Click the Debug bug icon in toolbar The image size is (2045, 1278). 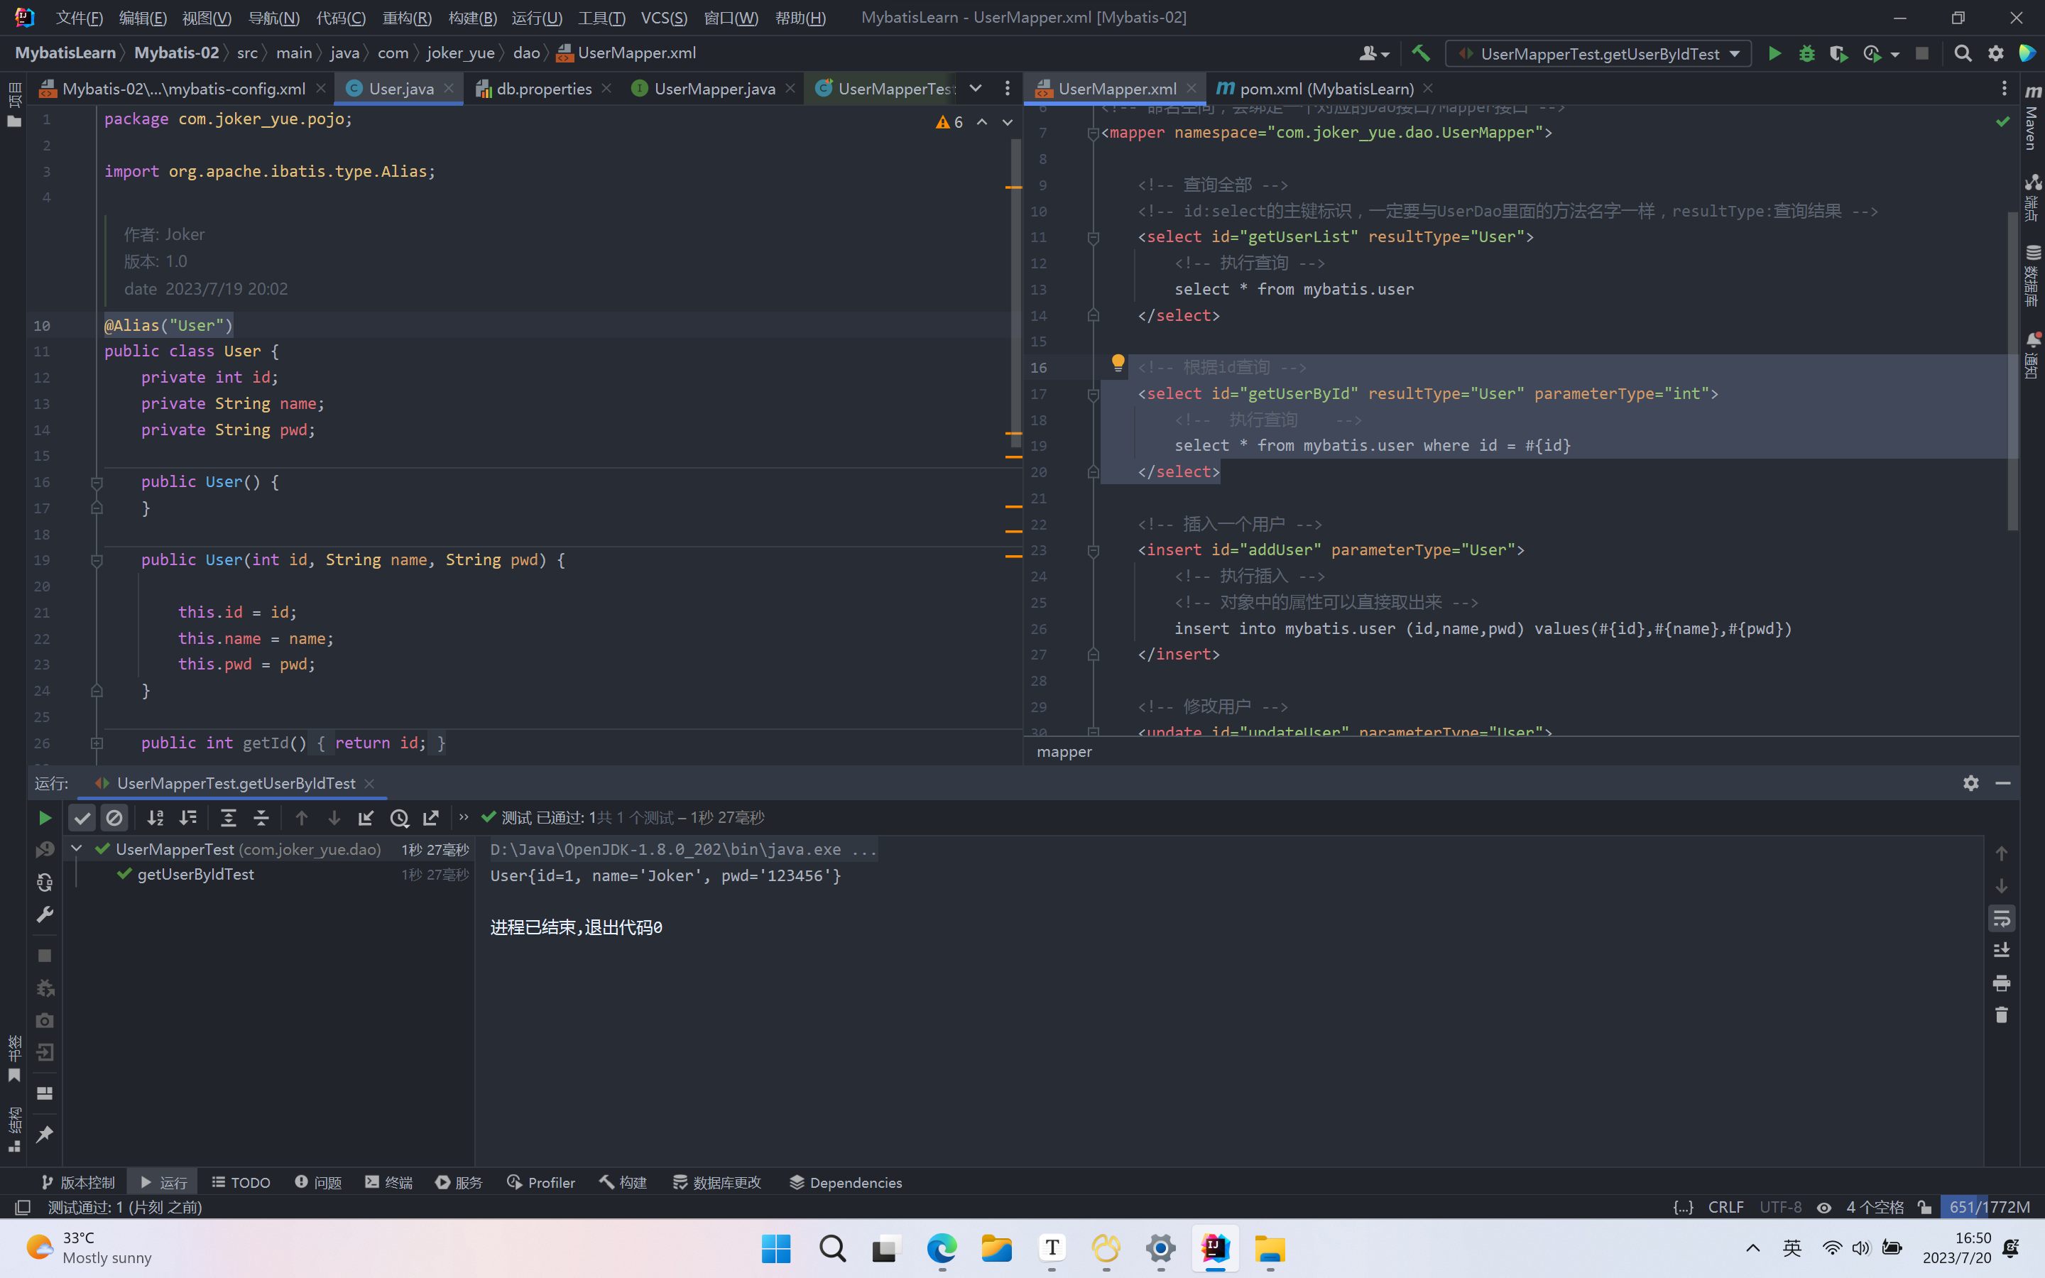pos(1806,53)
